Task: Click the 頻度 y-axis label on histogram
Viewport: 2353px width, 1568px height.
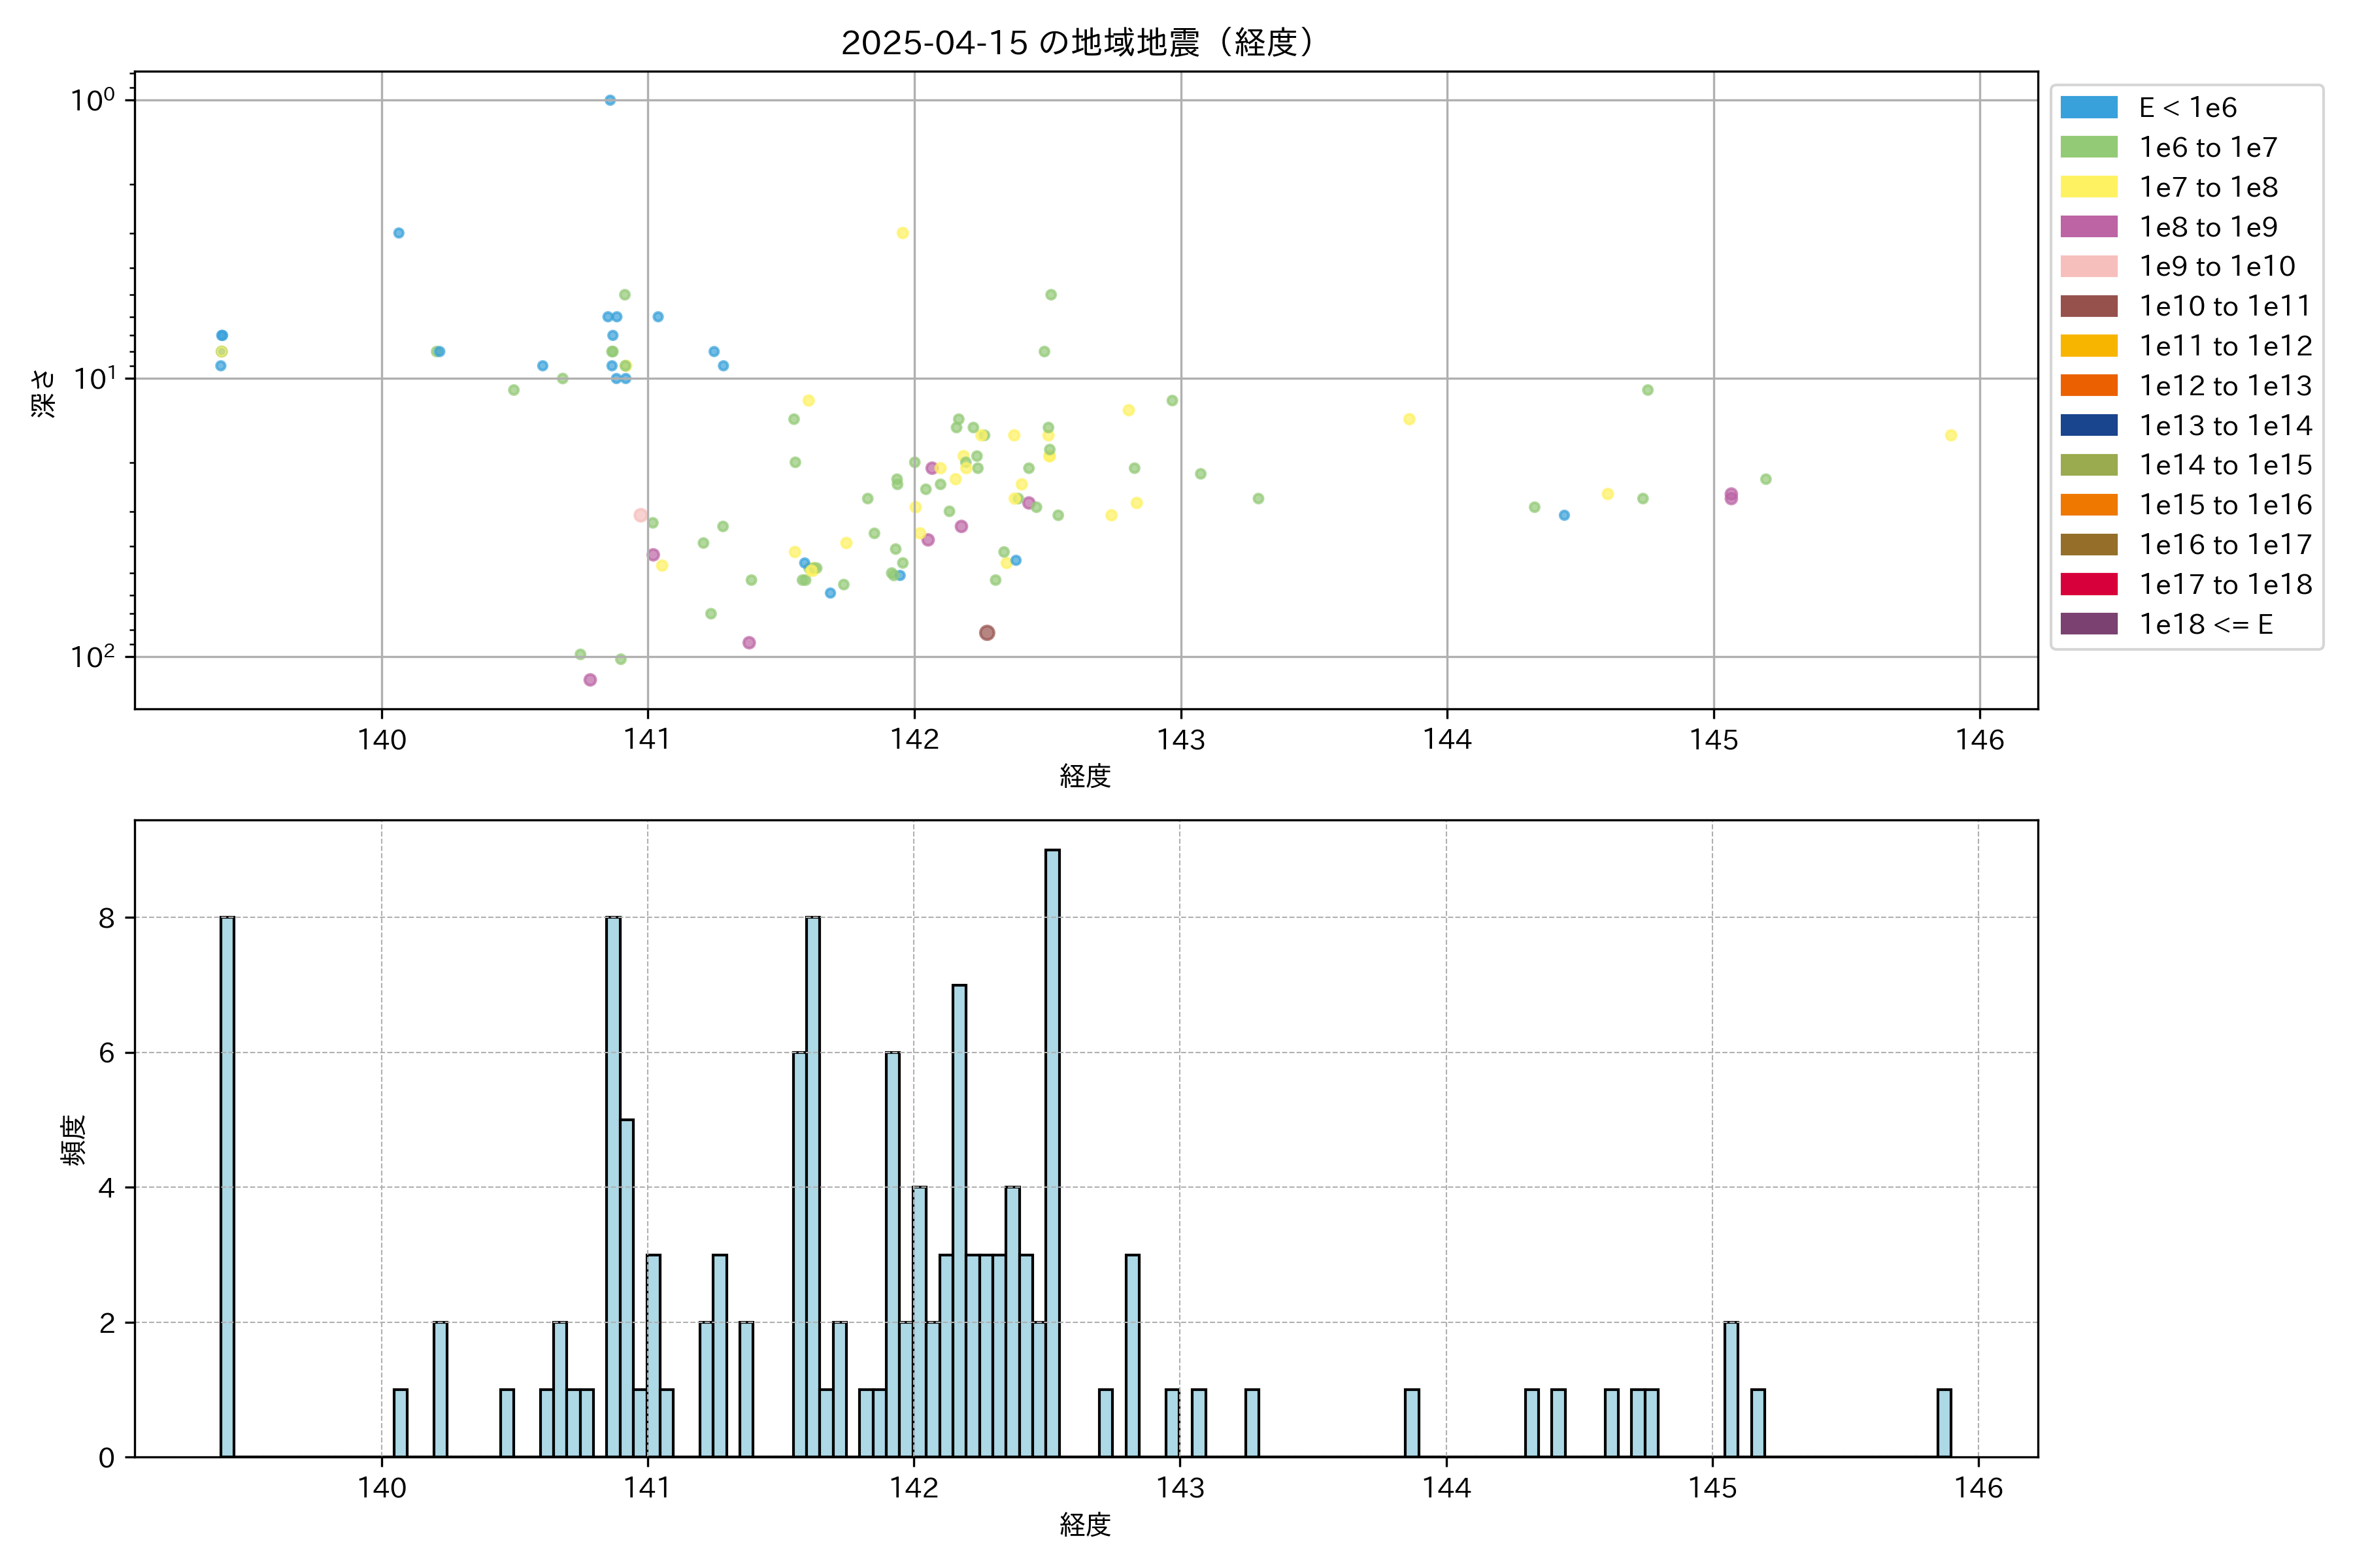Action: pos(73,1140)
